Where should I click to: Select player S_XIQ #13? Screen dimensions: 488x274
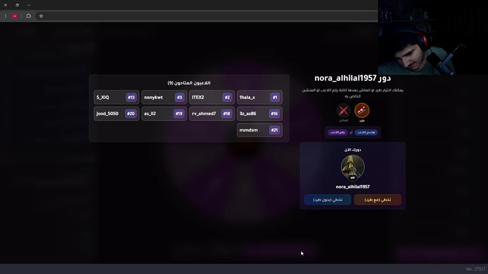117,97
